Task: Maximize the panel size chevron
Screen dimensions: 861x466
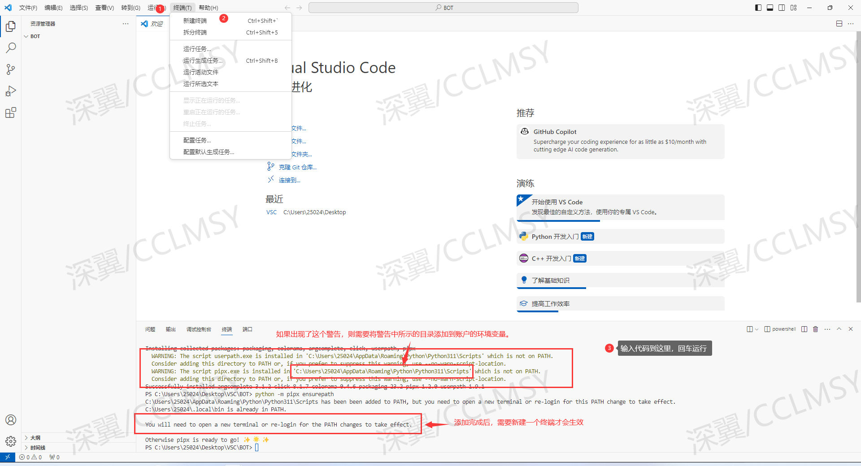Action: (839, 329)
